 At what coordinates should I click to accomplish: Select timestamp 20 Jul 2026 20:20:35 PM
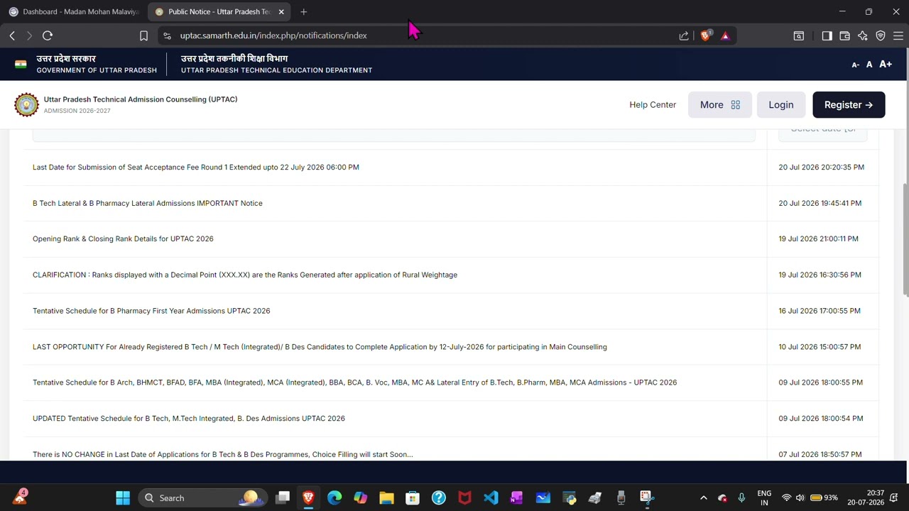(x=821, y=167)
